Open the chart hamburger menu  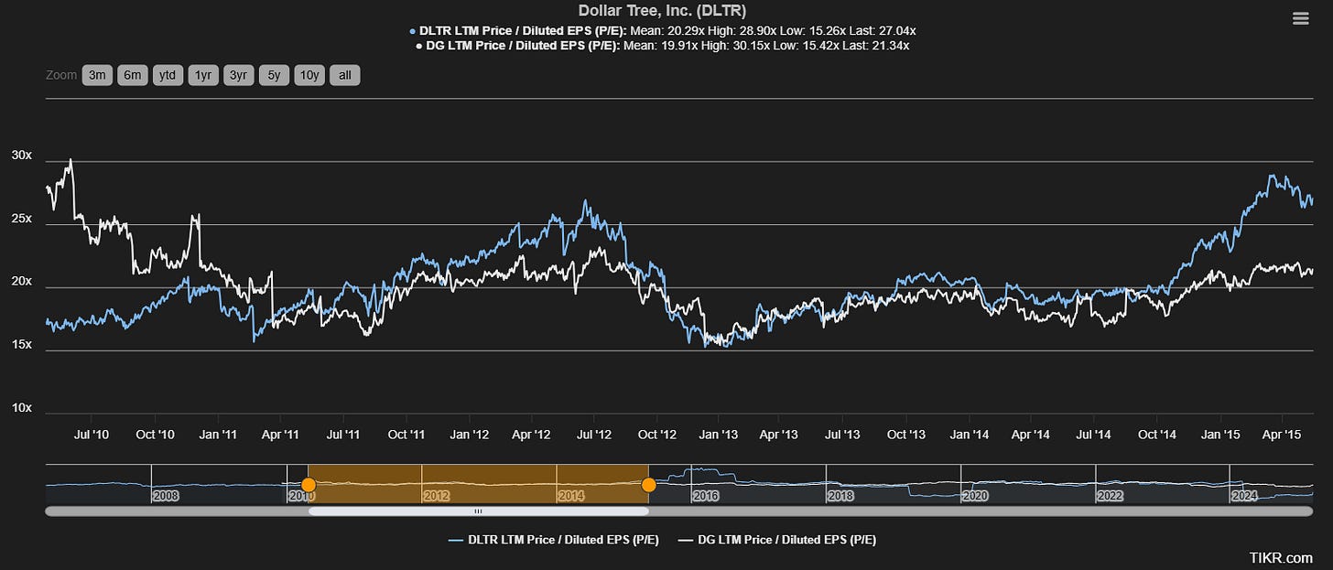pyautogui.click(x=1300, y=18)
